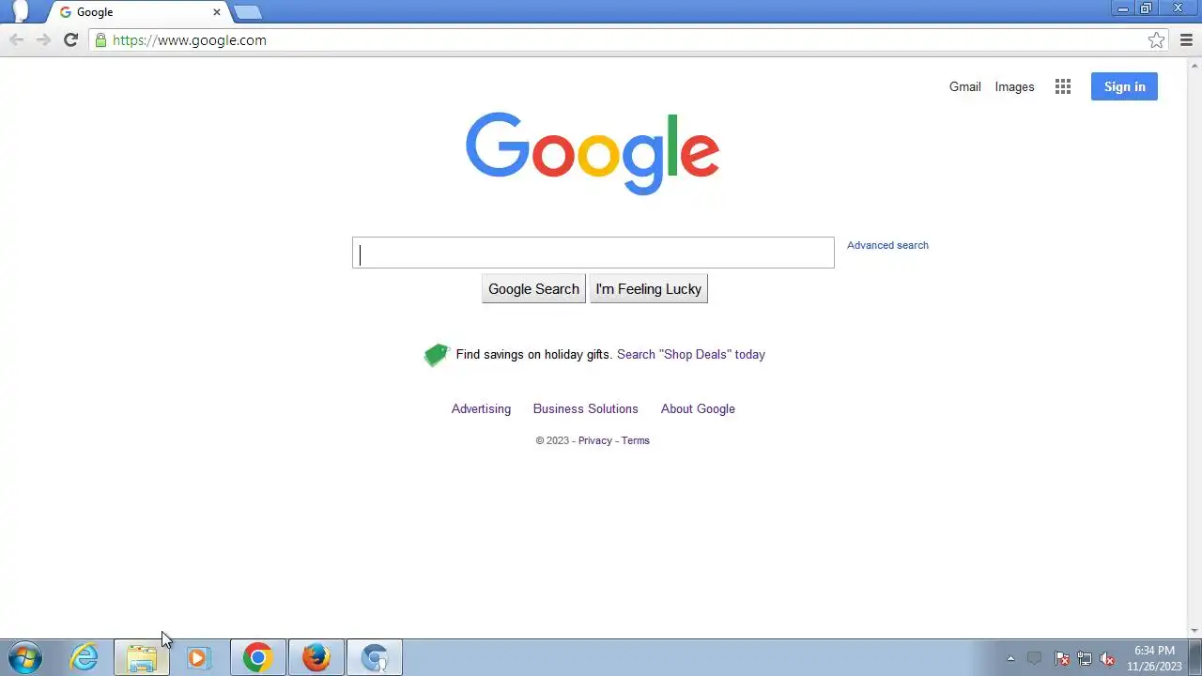Open the Chrome user profile icon
Viewport: 1202px width, 676px height.
(x=20, y=11)
